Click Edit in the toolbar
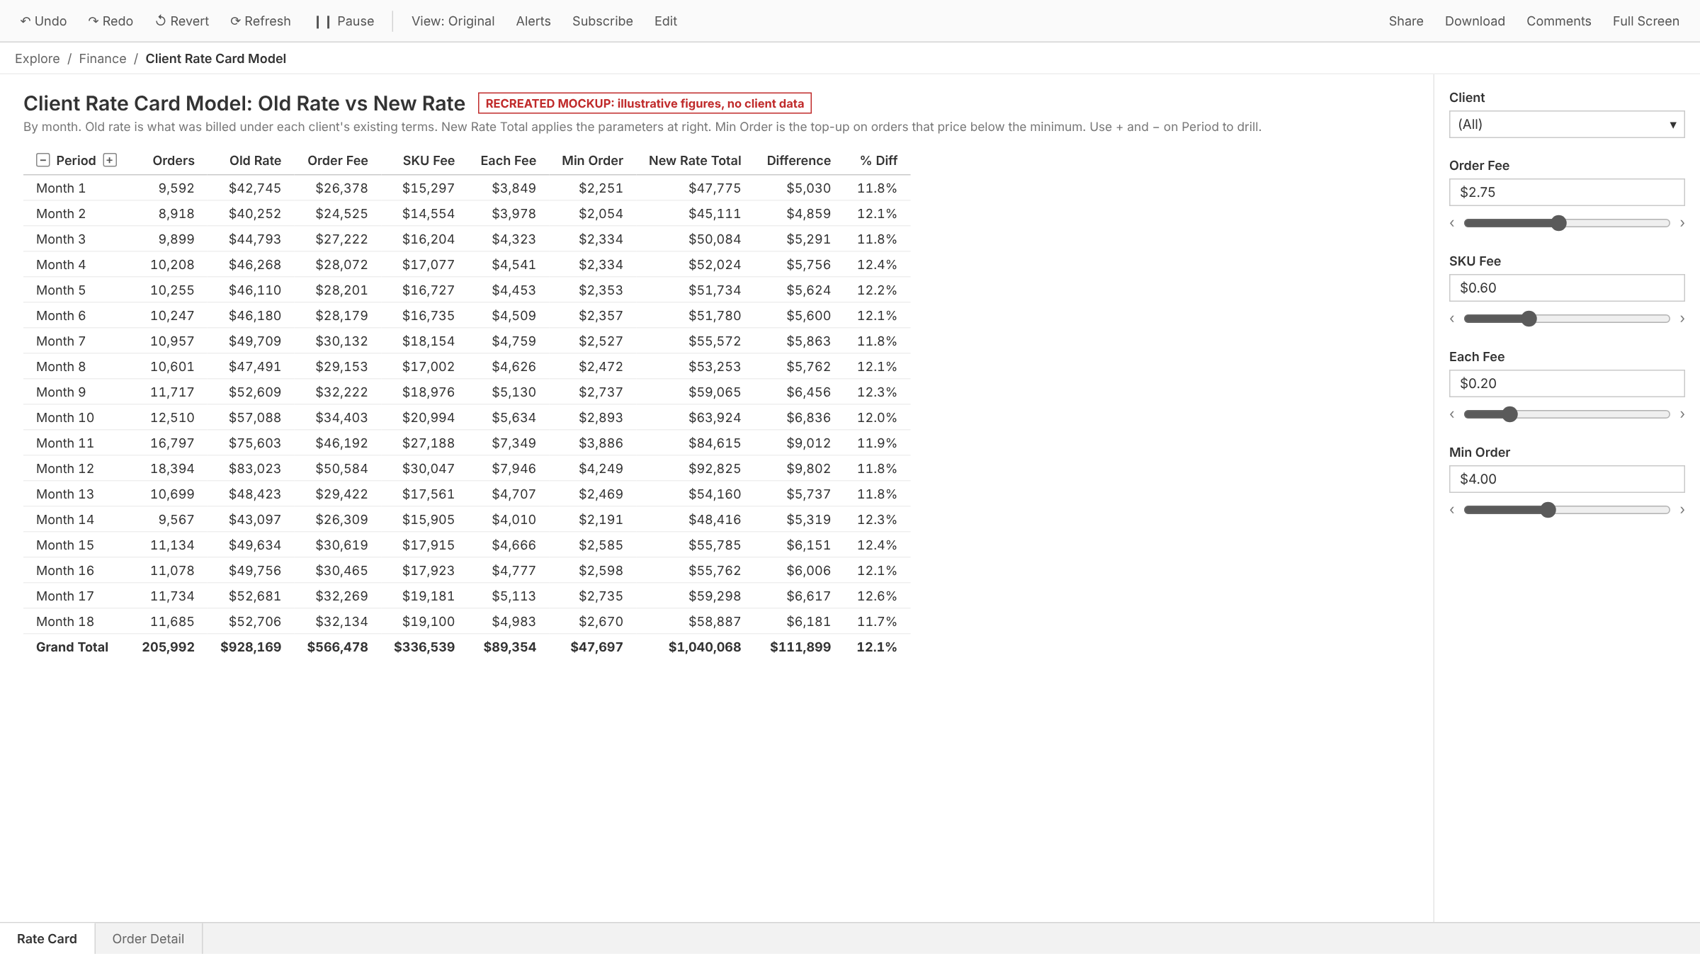The width and height of the screenshot is (1700, 956). (666, 21)
